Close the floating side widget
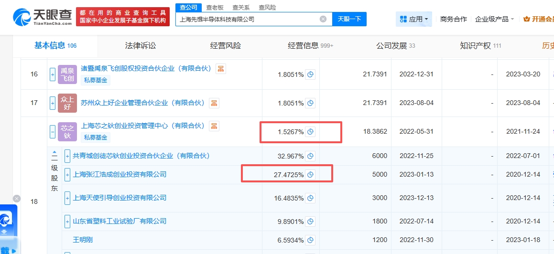The width and height of the screenshot is (554, 254). point(17,199)
